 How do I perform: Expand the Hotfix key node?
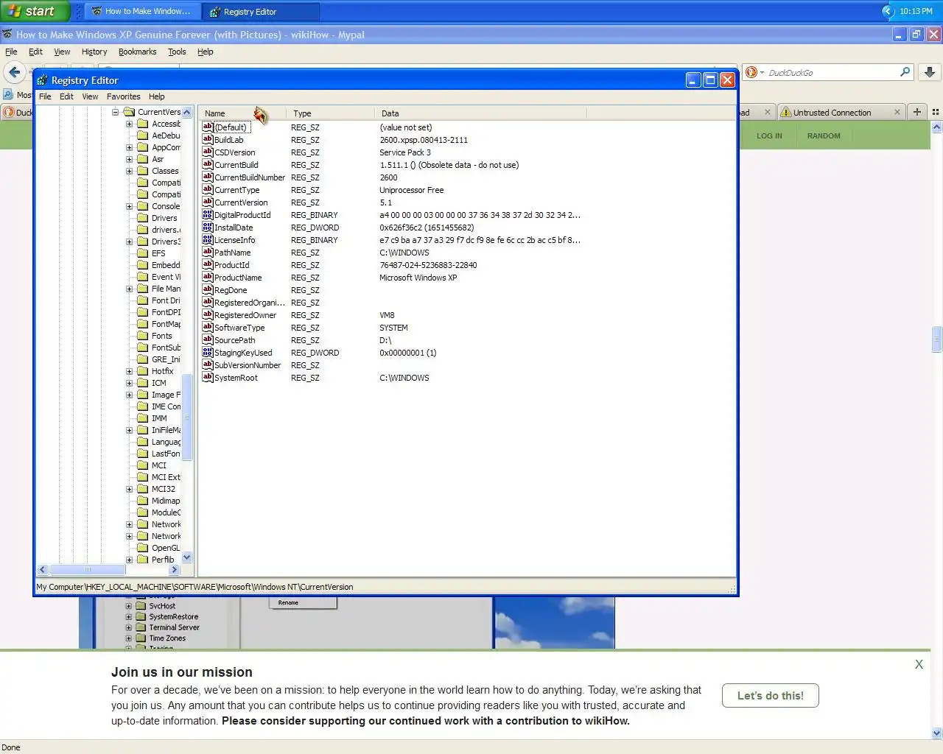130,371
